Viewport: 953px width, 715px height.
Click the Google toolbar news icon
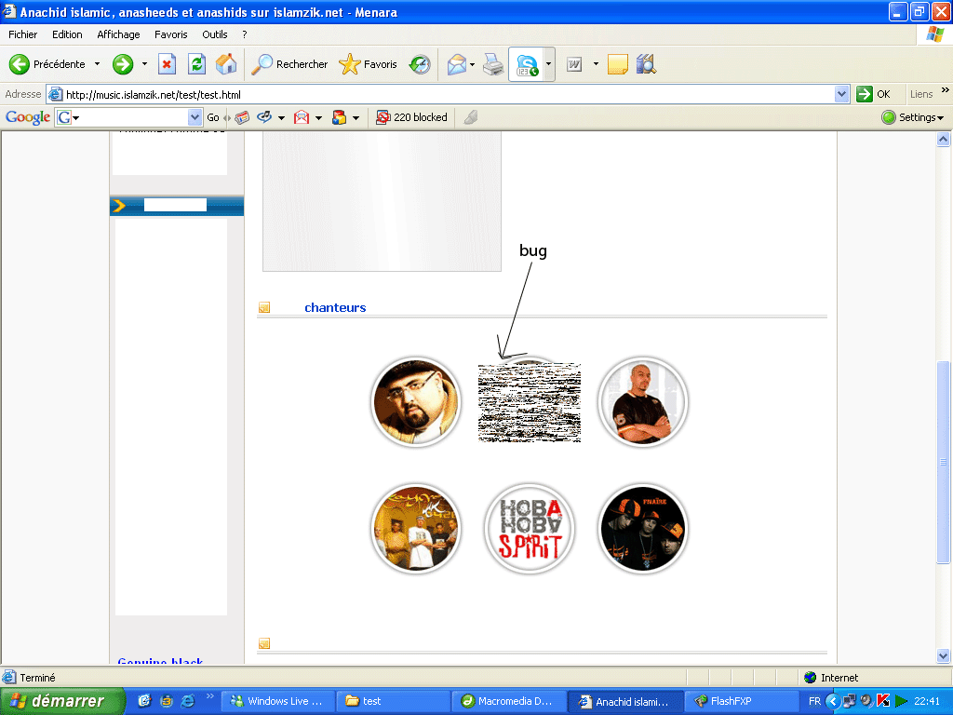pos(242,117)
